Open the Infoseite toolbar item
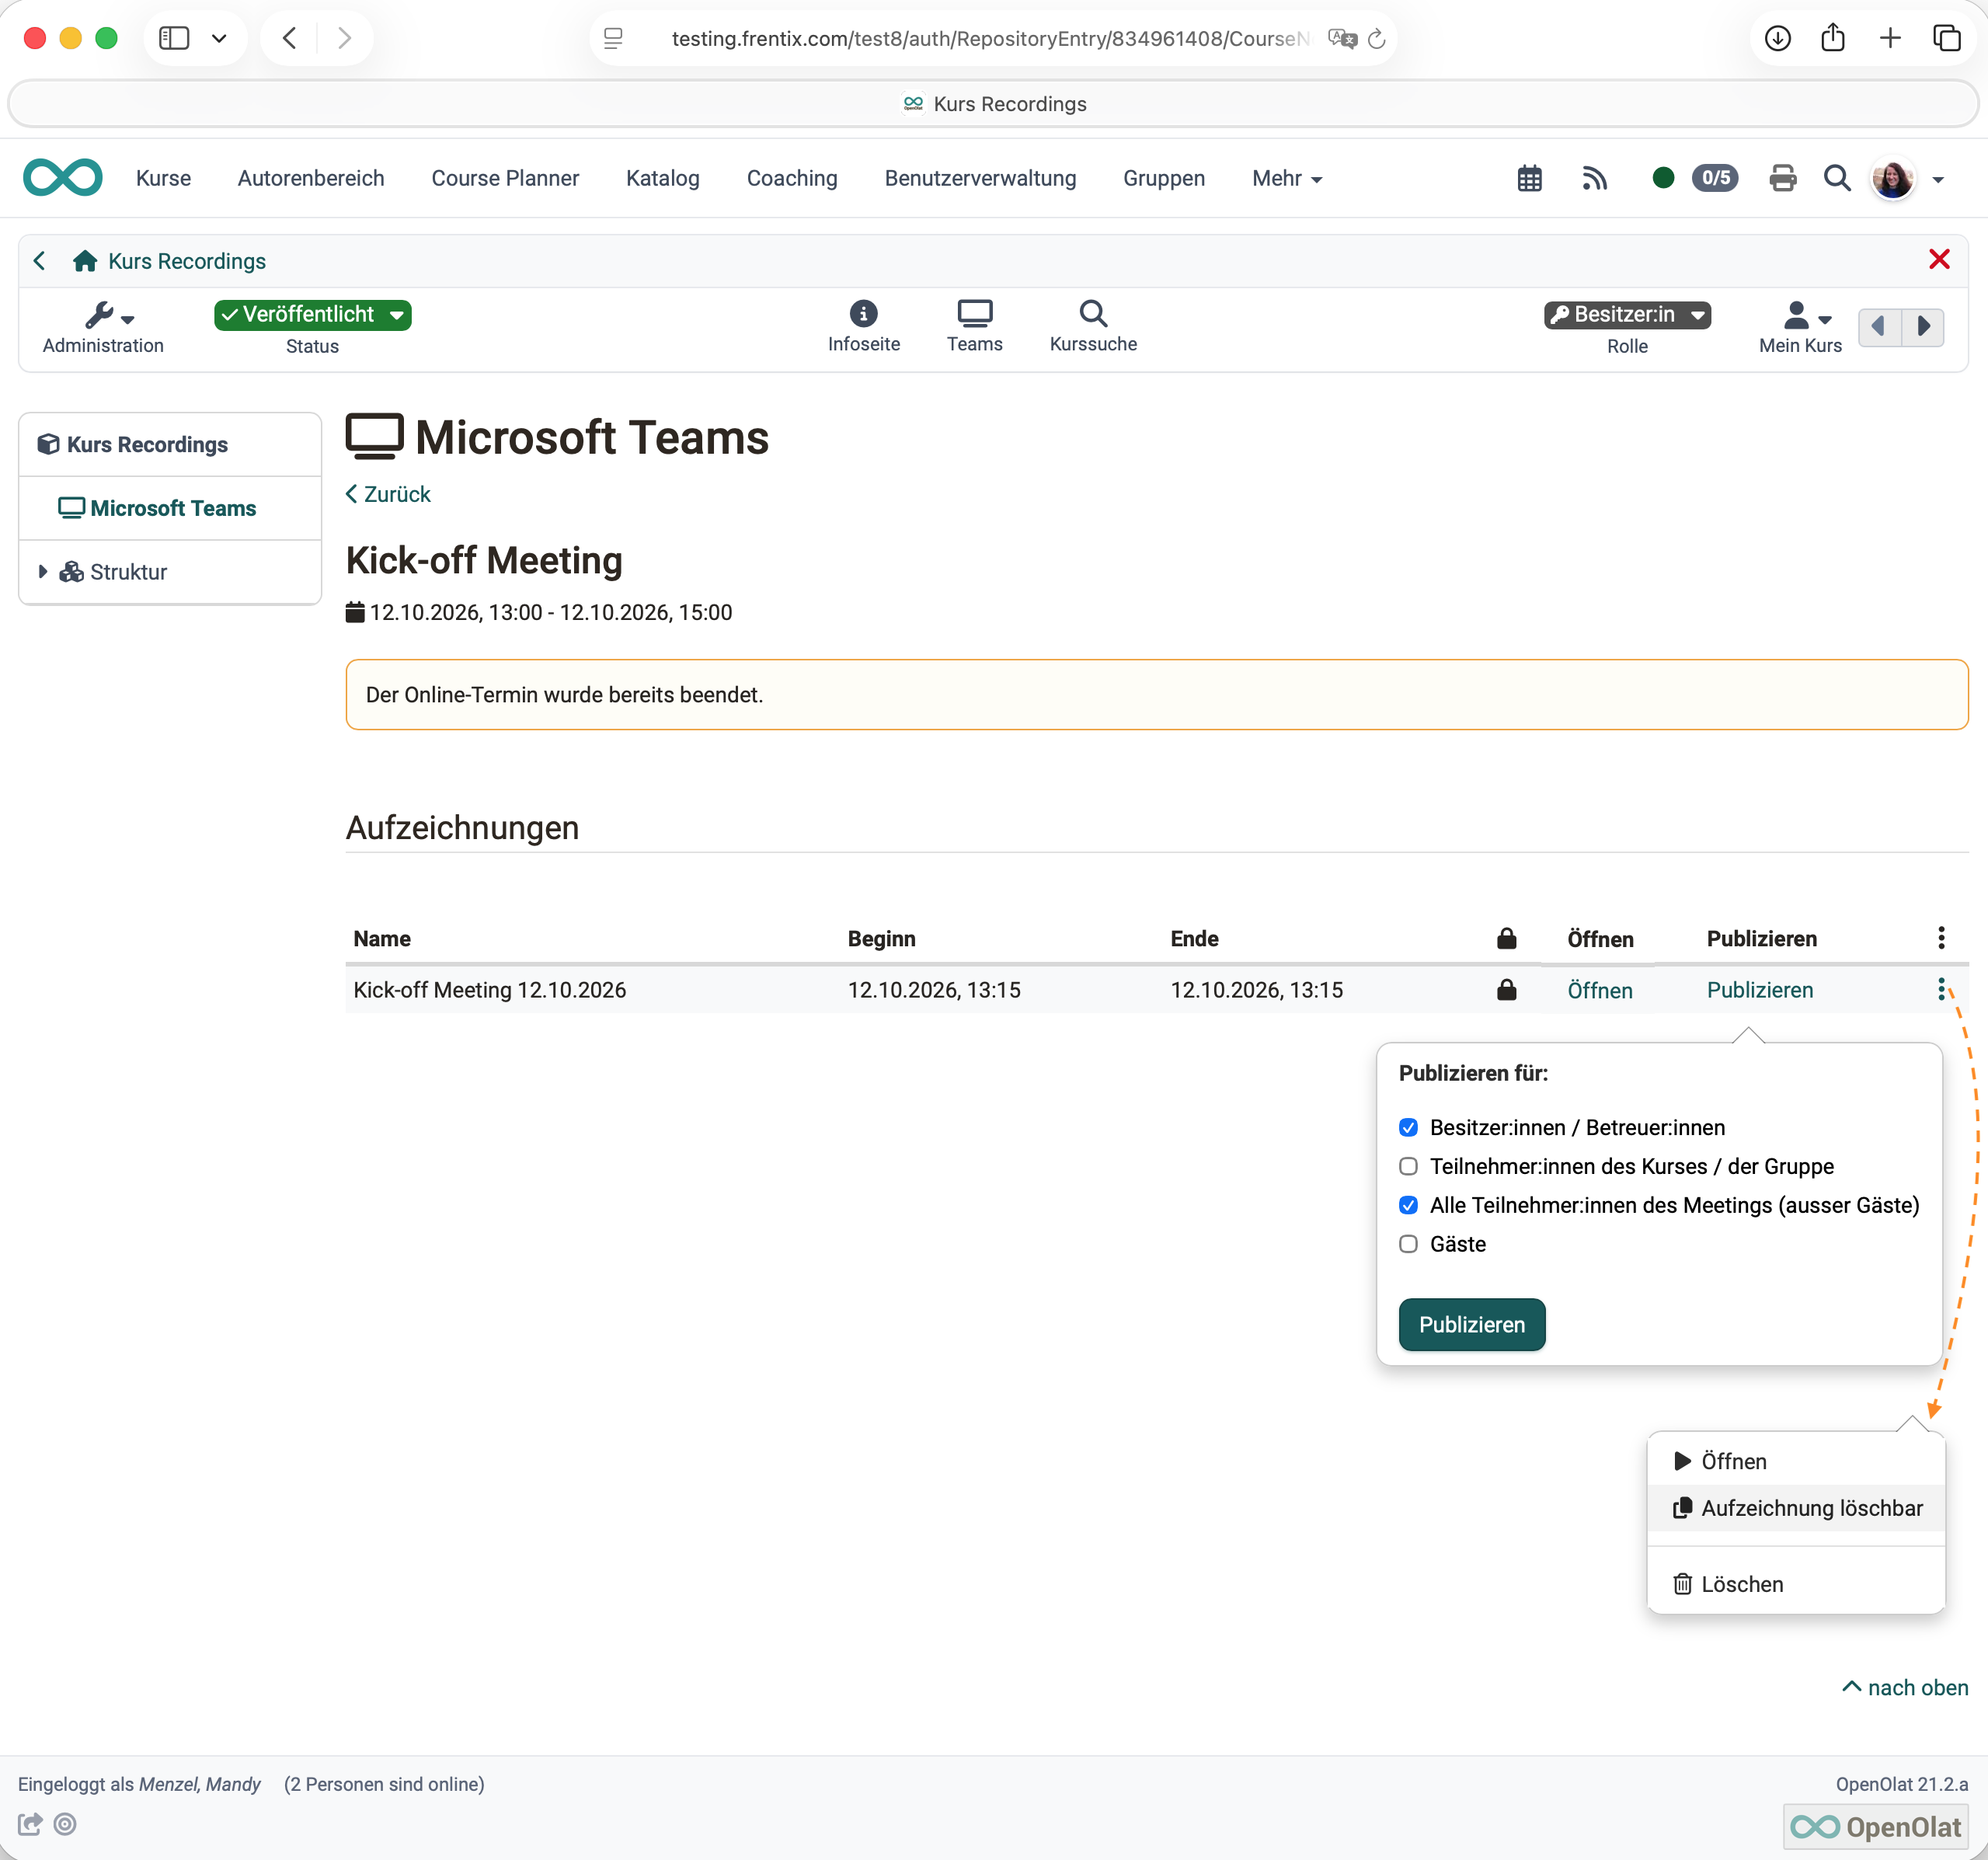Viewport: 1988px width, 1860px height. pos(863,327)
